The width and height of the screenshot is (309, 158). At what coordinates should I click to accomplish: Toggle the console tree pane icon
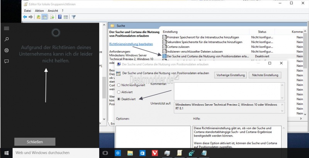tap(44, 17)
